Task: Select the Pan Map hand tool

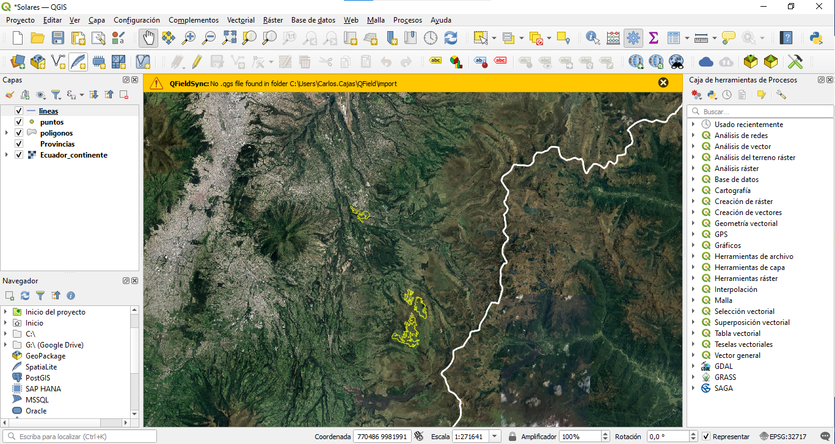Action: click(x=148, y=38)
